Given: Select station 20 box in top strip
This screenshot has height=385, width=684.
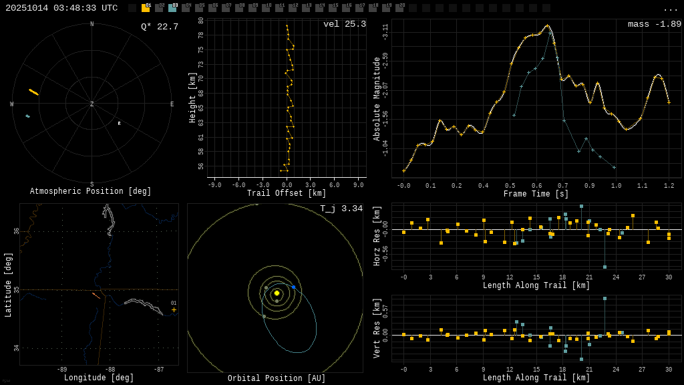Looking at the screenshot, I should [399, 8].
